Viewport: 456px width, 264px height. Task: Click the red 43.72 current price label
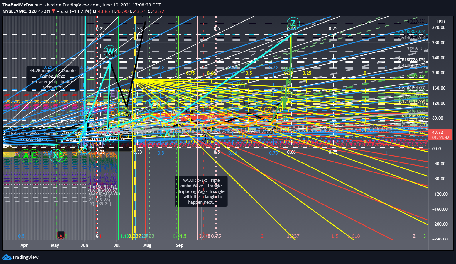pyautogui.click(x=438, y=132)
